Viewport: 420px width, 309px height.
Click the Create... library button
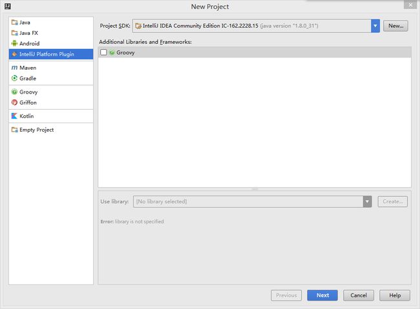393,201
